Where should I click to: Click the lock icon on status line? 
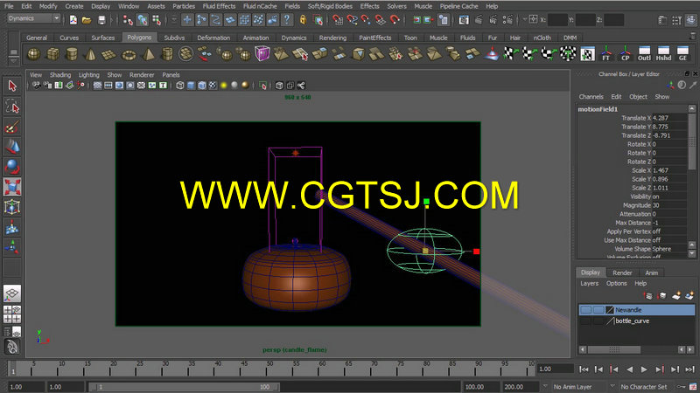click(303, 19)
